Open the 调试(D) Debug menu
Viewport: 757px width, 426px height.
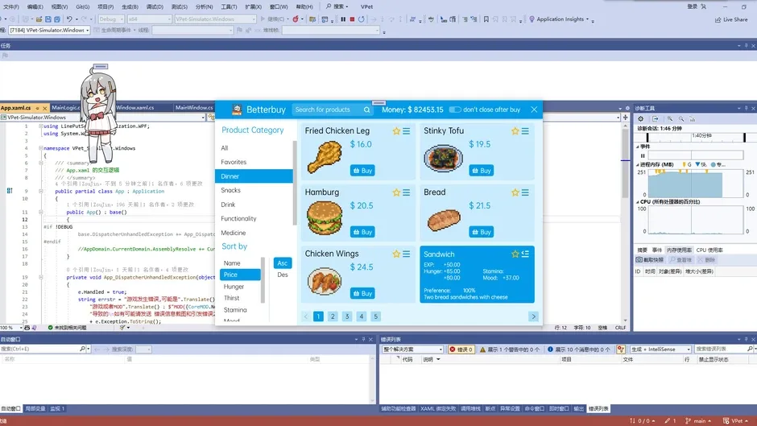155,6
